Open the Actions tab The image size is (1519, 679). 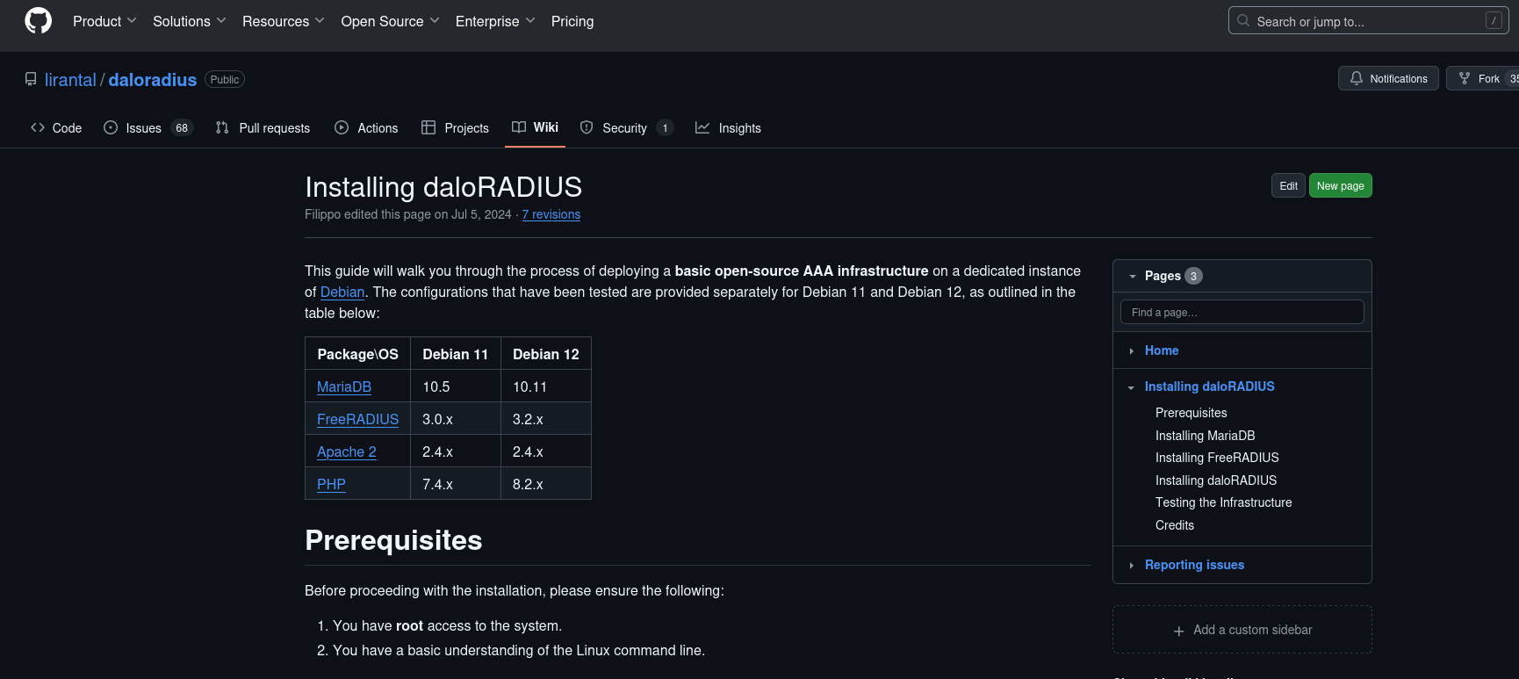(x=366, y=127)
